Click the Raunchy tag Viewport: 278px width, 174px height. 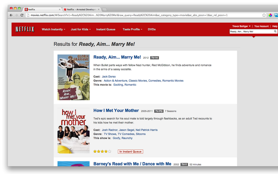tap(127, 138)
